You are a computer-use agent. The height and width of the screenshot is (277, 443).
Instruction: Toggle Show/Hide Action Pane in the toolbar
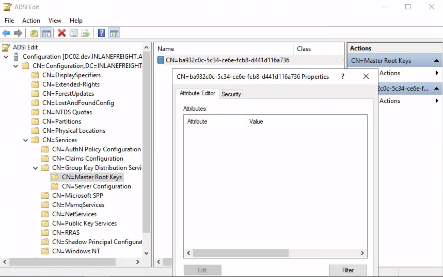point(114,33)
